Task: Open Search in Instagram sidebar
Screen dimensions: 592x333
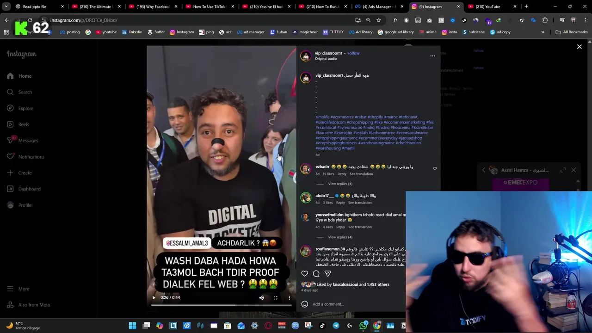Action: point(19,92)
